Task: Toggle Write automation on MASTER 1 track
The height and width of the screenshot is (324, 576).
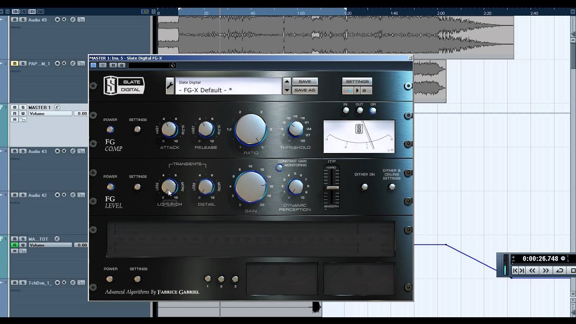Action: (x=22, y=113)
